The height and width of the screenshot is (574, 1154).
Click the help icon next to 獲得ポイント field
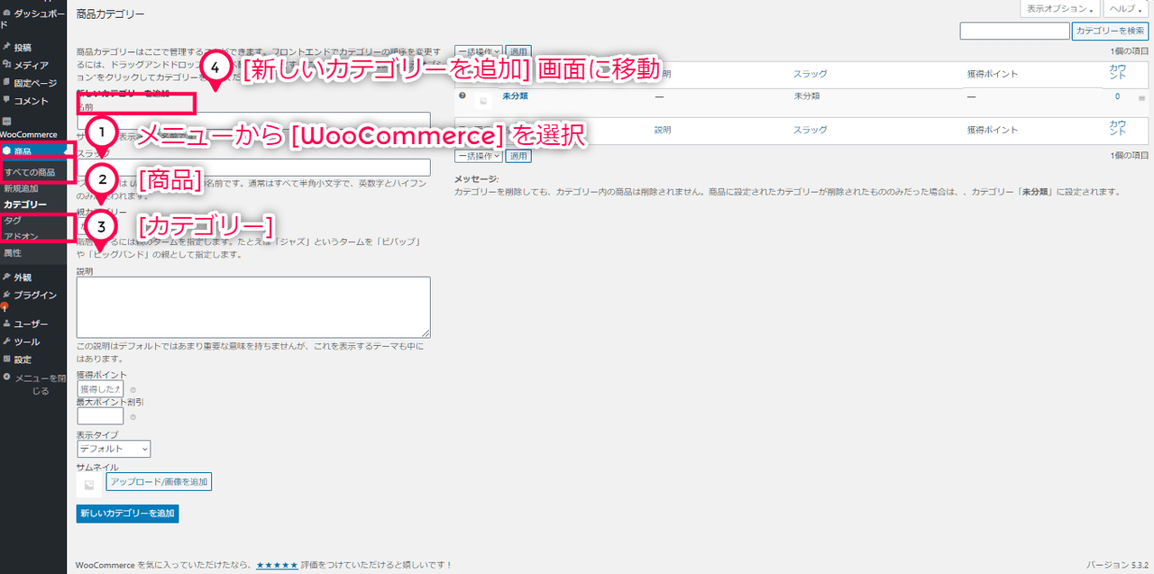[133, 390]
